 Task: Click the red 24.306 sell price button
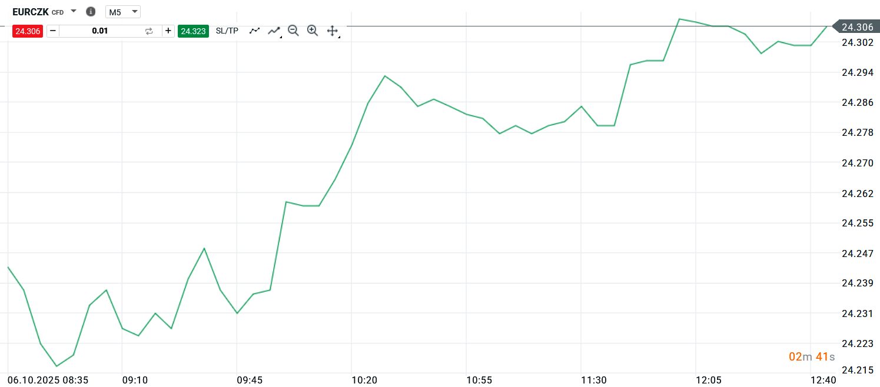click(28, 31)
